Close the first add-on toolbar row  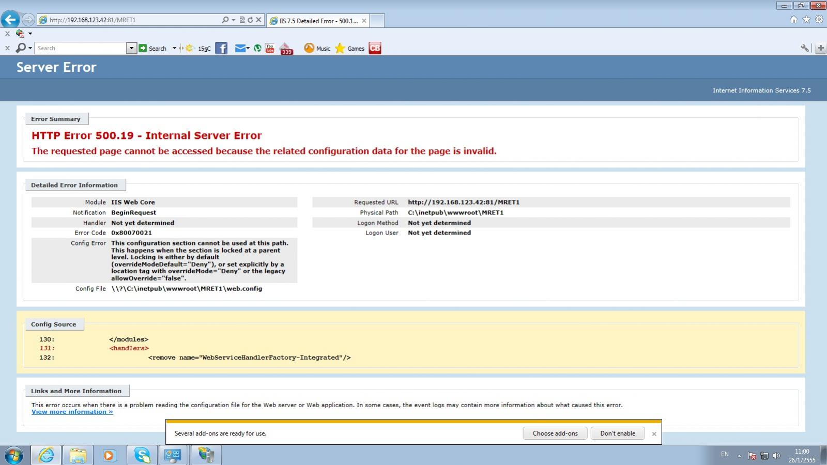(x=7, y=34)
